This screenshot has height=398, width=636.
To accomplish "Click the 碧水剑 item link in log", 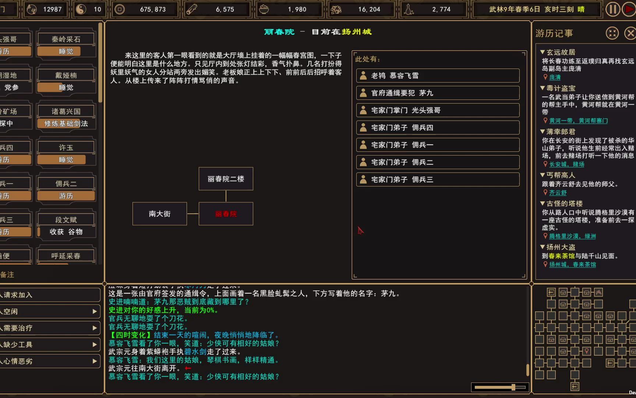I will pyautogui.click(x=195, y=352).
